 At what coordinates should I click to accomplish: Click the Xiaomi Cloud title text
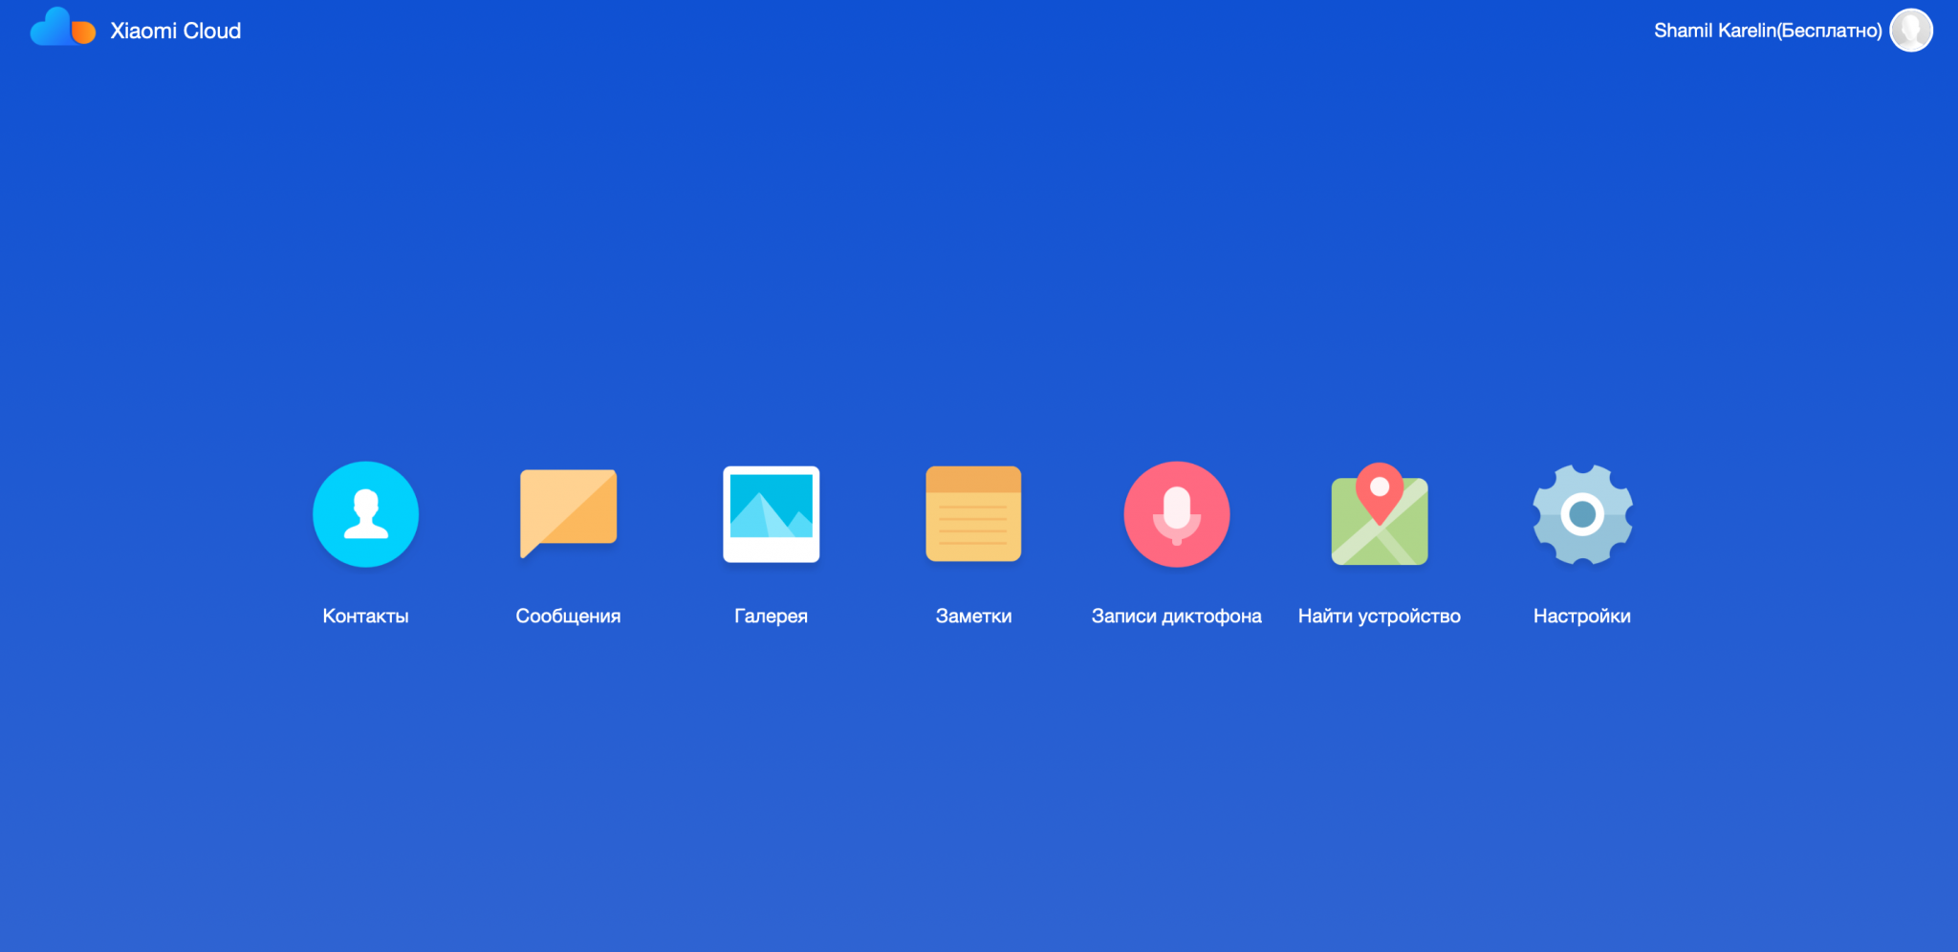[176, 31]
